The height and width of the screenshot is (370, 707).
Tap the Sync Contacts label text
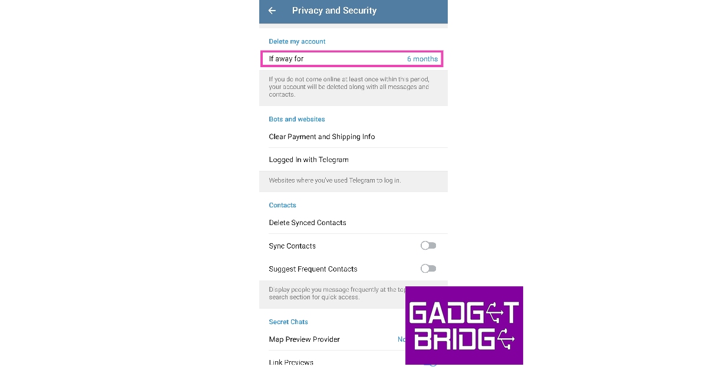pos(292,246)
